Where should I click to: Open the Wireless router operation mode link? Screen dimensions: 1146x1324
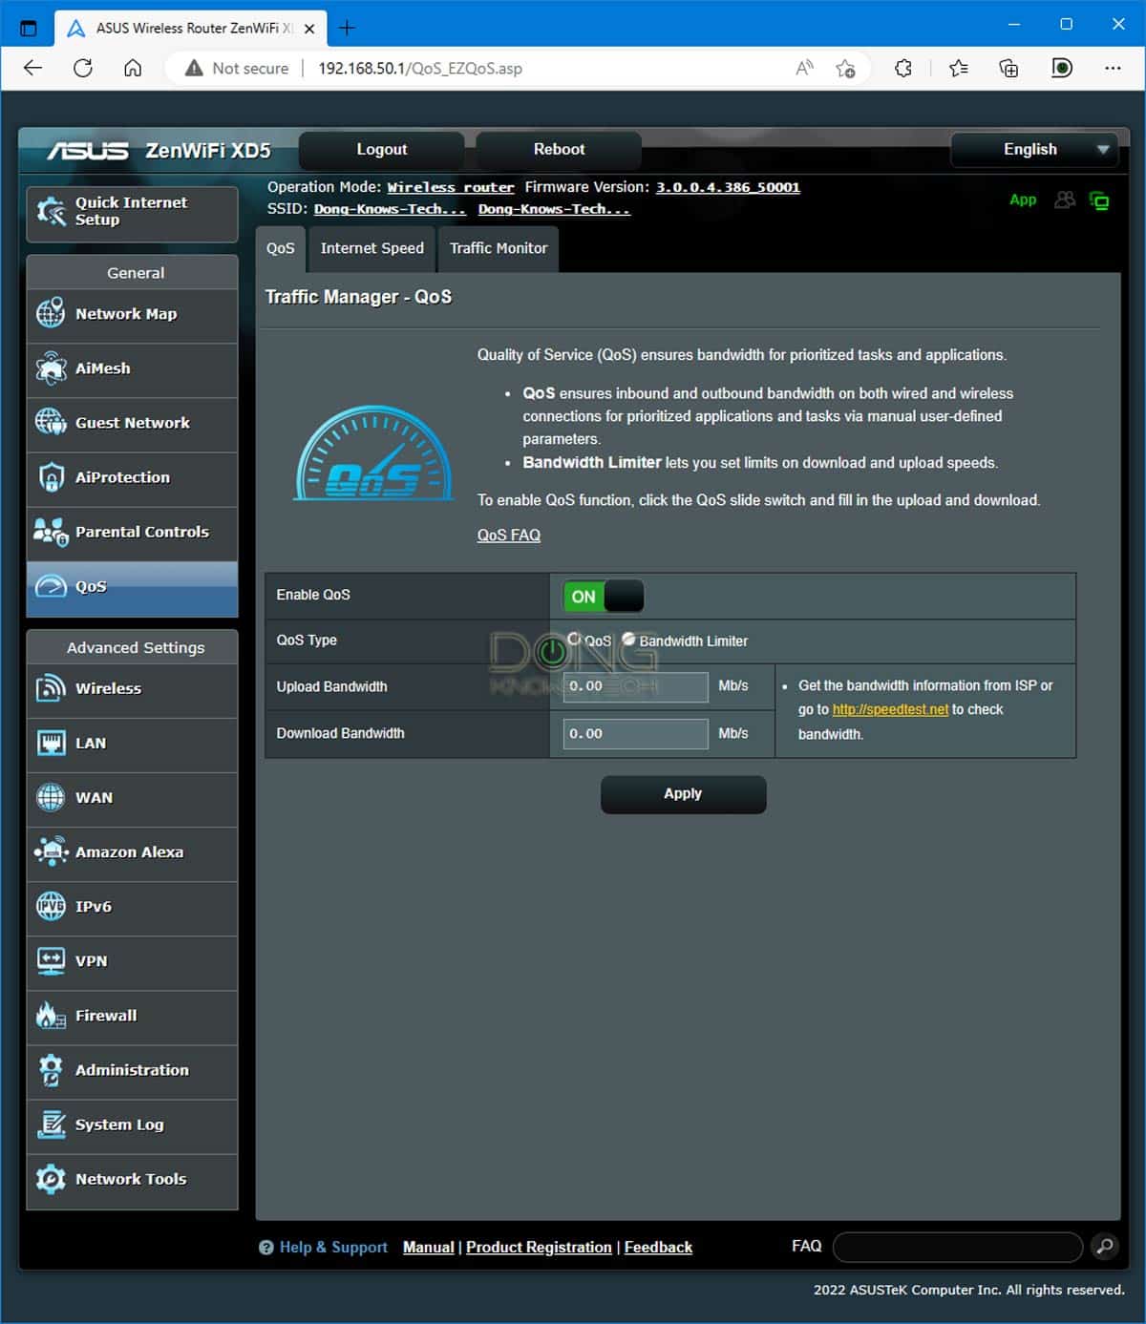click(x=451, y=187)
